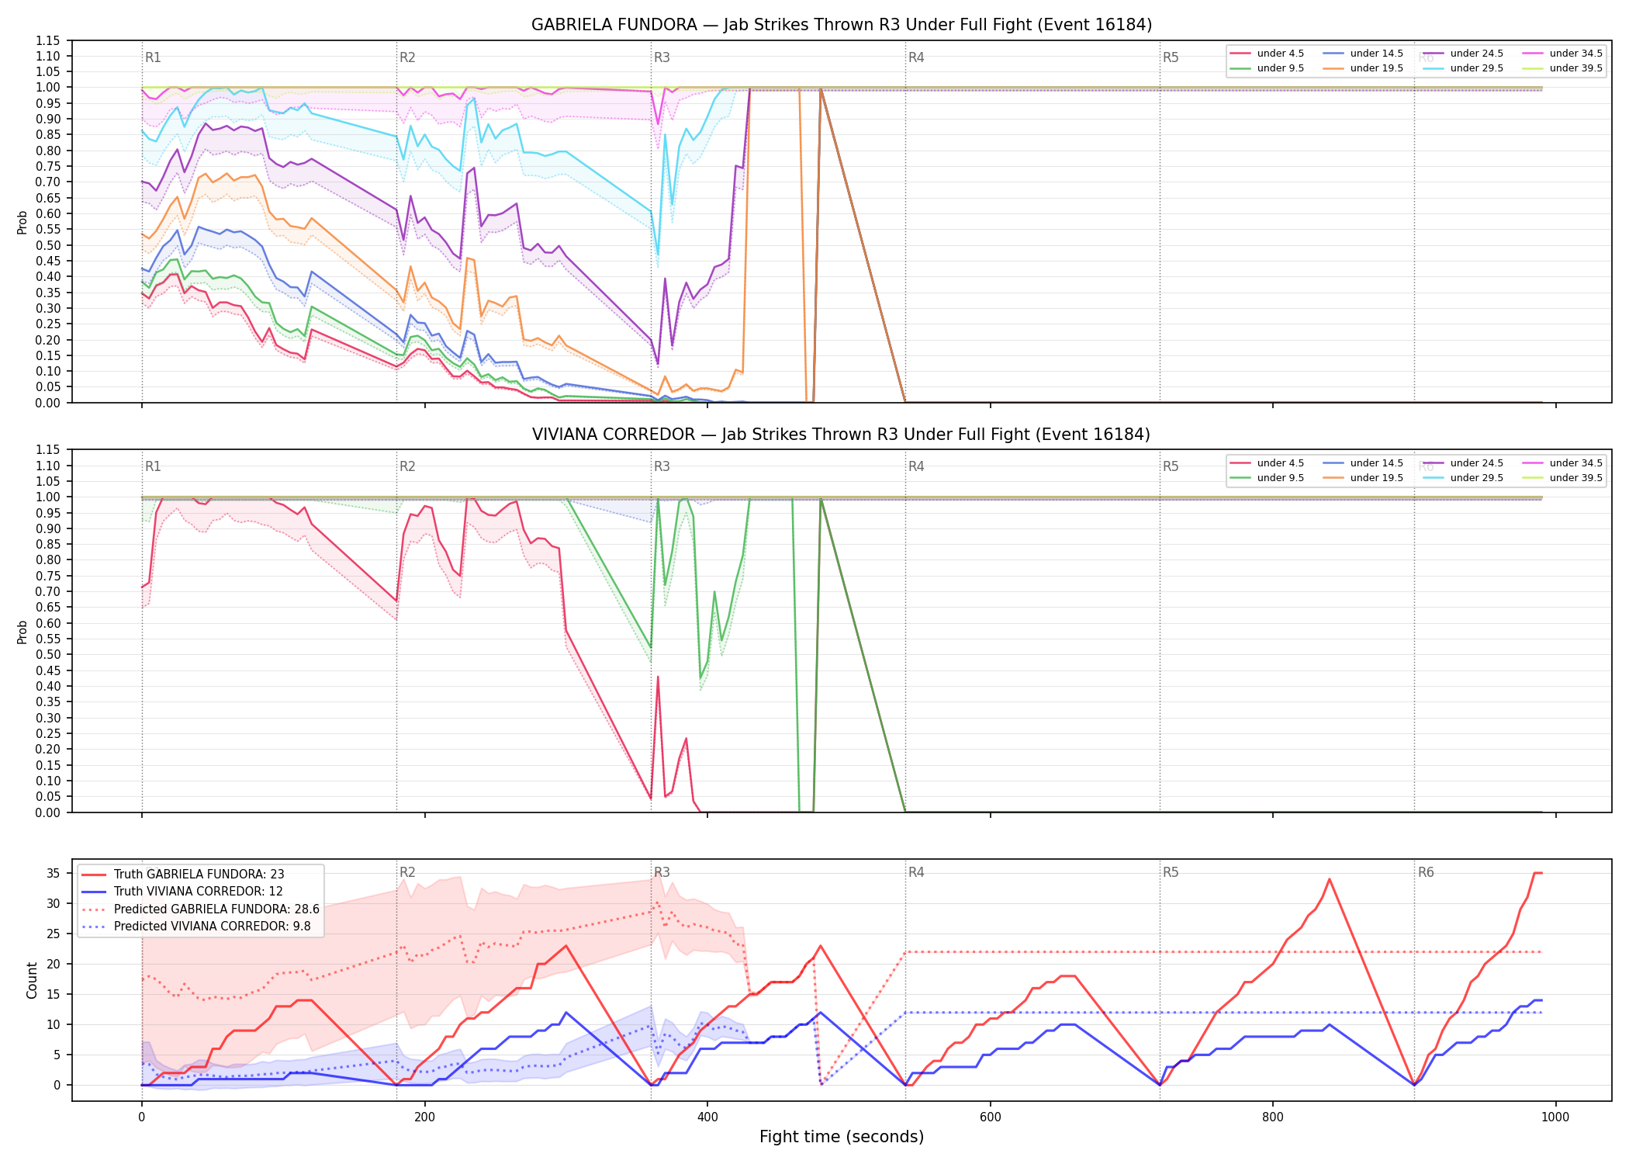Click R1 round marker in Gabriela Fundora chart

[153, 57]
